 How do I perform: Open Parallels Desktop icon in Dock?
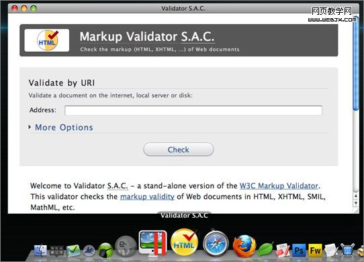(152, 243)
